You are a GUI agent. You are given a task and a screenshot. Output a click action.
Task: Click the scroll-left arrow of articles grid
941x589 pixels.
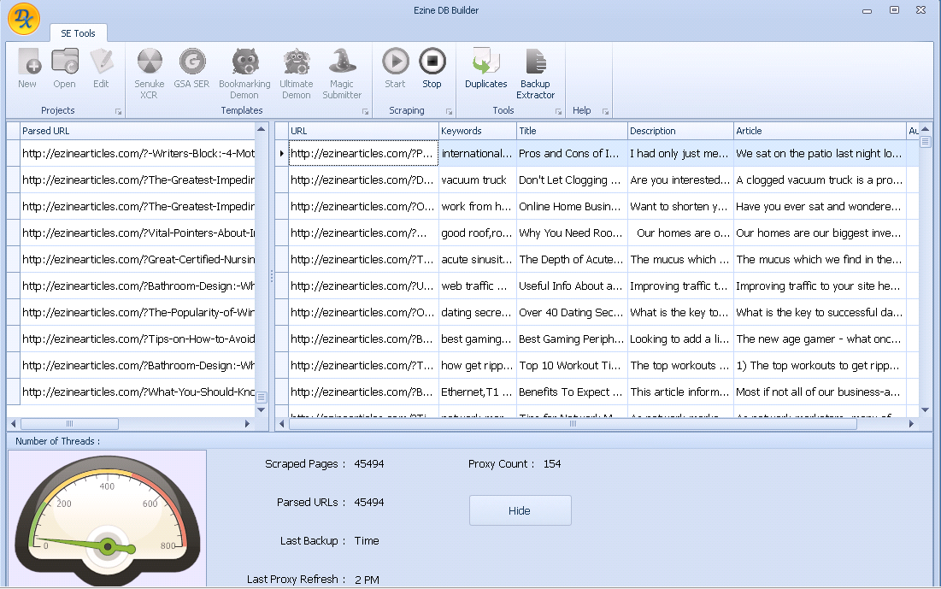click(281, 424)
